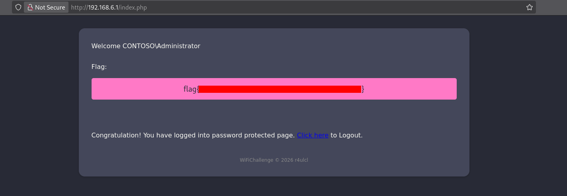Click the crossed-out padlock icon
Viewport: 567px width, 196px height.
[x=30, y=7]
